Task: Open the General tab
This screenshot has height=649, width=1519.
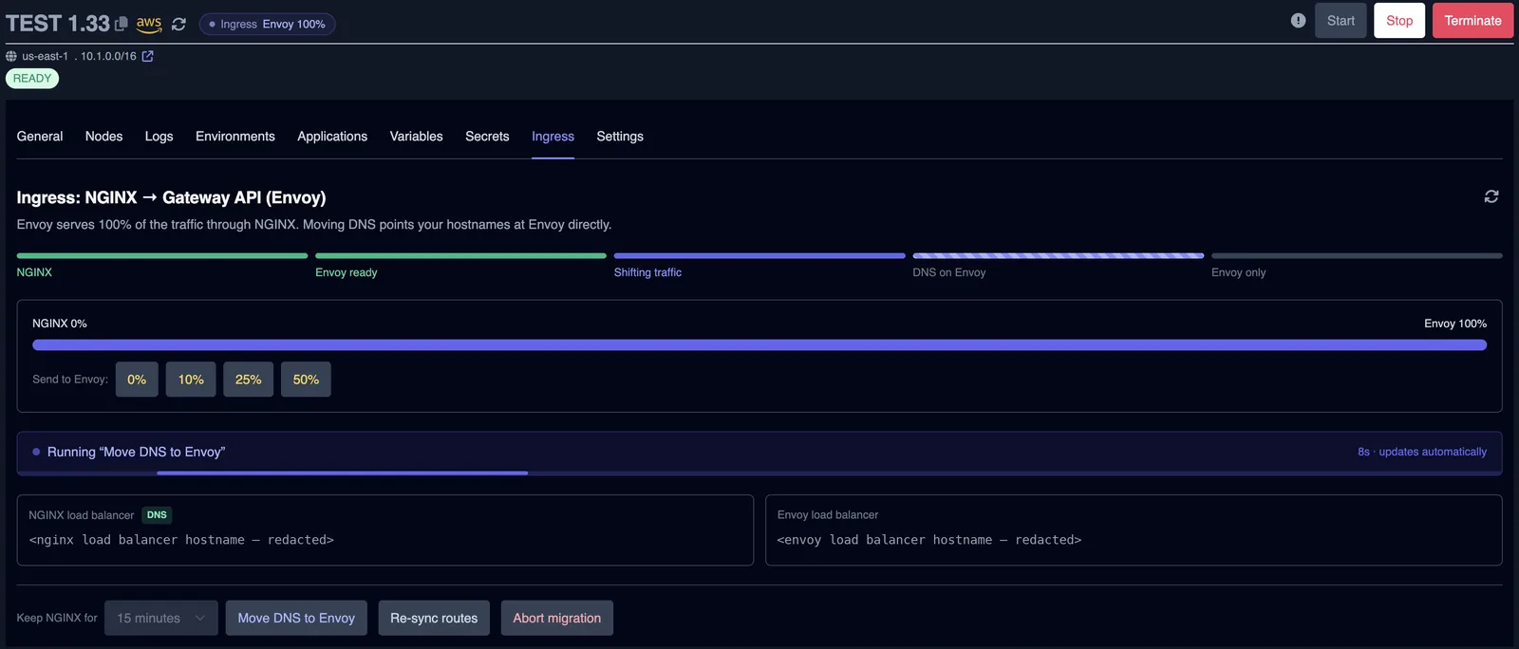Action: [x=40, y=137]
